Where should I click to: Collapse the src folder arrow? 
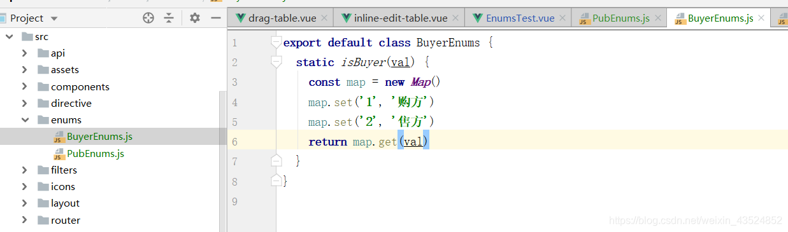pyautogui.click(x=9, y=37)
